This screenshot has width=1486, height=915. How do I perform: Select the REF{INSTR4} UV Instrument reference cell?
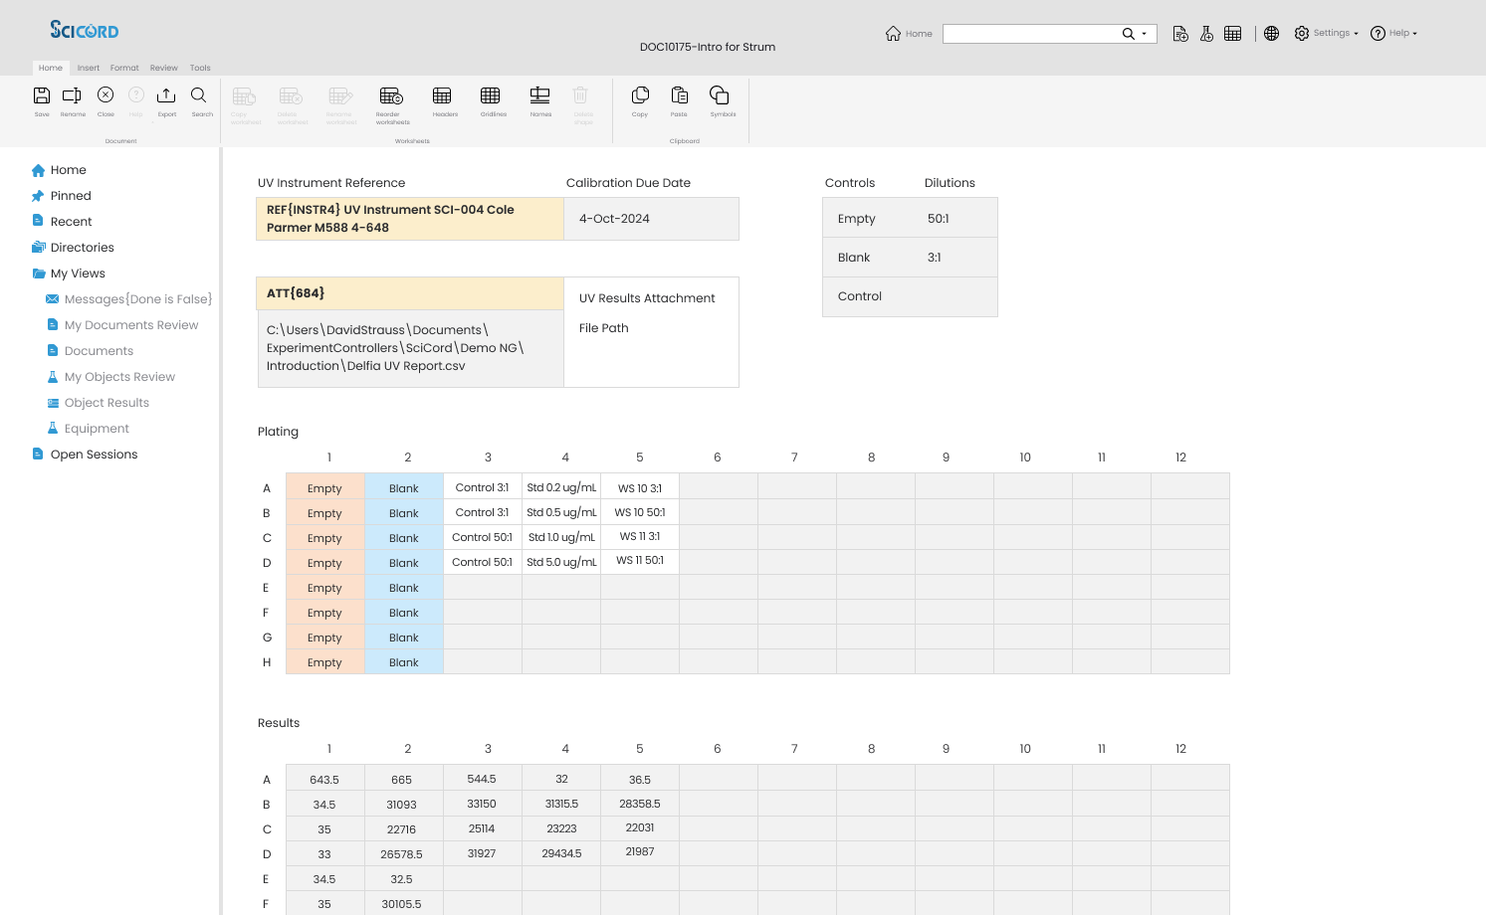point(410,219)
